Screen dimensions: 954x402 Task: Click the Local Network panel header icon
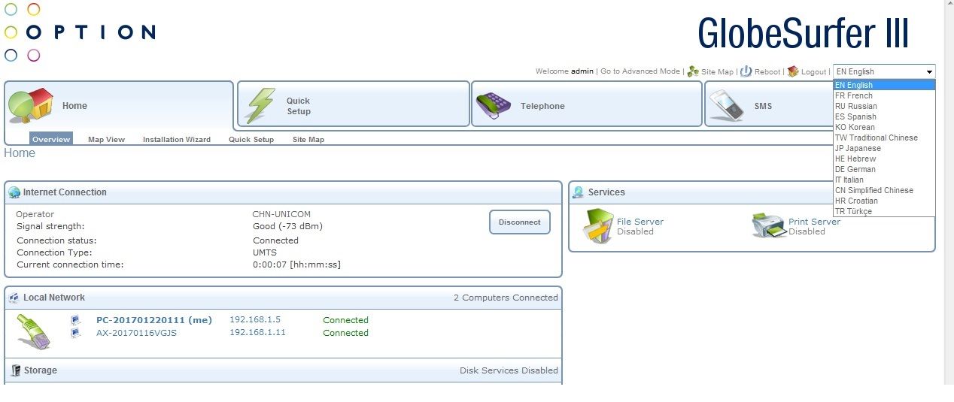[x=14, y=298]
